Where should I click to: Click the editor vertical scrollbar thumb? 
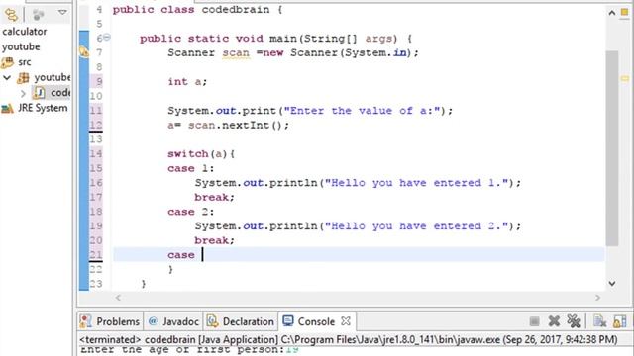[x=612, y=148]
